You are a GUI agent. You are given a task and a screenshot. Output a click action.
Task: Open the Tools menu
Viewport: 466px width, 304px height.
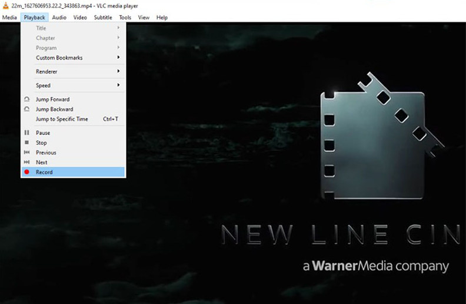[125, 17]
